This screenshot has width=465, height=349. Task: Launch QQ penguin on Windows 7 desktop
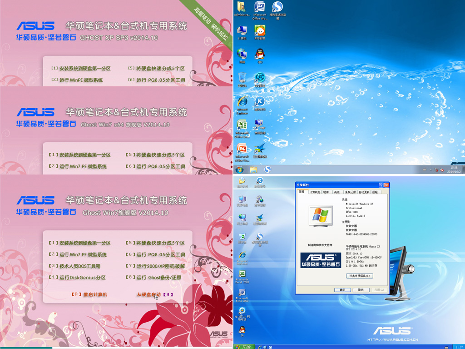(260, 56)
